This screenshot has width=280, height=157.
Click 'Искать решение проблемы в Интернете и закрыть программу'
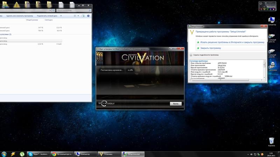[231, 42]
